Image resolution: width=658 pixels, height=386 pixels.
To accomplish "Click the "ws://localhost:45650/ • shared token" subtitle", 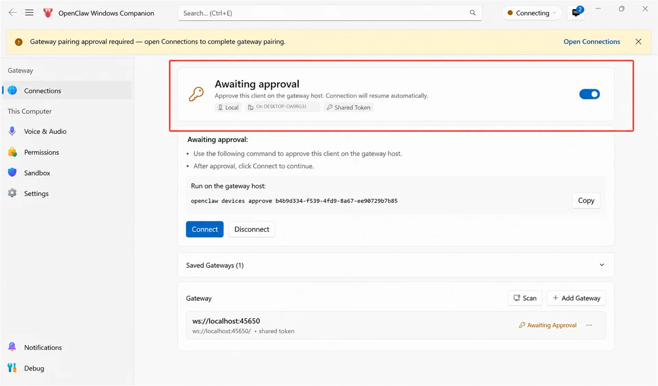I will pos(243,331).
